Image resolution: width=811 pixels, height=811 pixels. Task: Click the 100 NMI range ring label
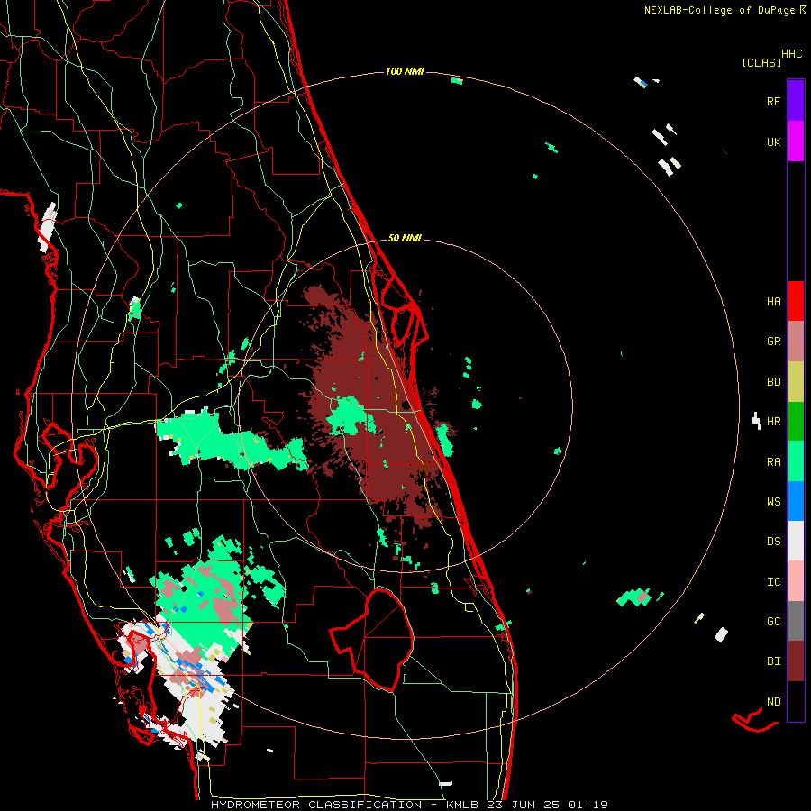pyautogui.click(x=405, y=71)
